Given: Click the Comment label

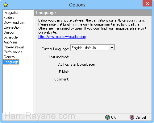Looking at the screenshot, I should 61,79.
